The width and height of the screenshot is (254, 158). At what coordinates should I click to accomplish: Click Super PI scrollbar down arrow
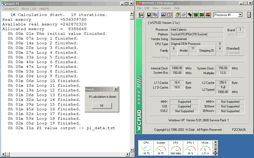click(x=132, y=150)
